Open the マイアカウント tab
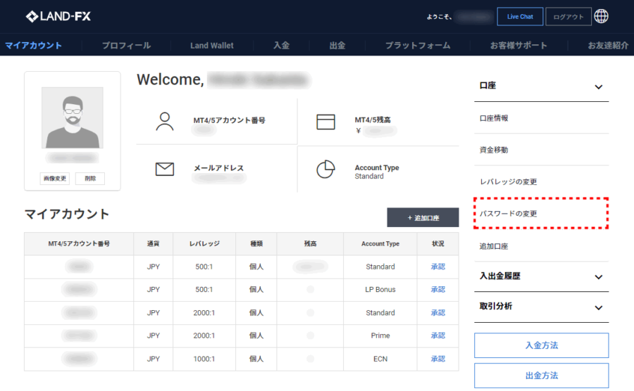 point(34,45)
